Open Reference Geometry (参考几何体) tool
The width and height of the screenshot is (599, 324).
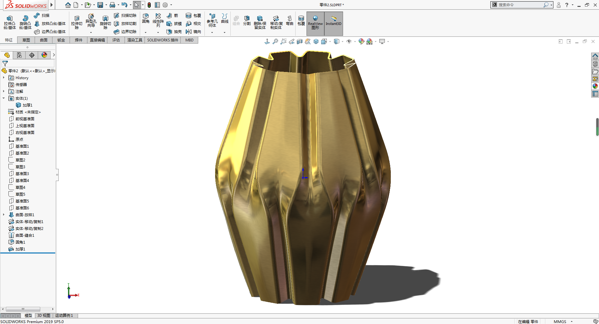click(212, 20)
